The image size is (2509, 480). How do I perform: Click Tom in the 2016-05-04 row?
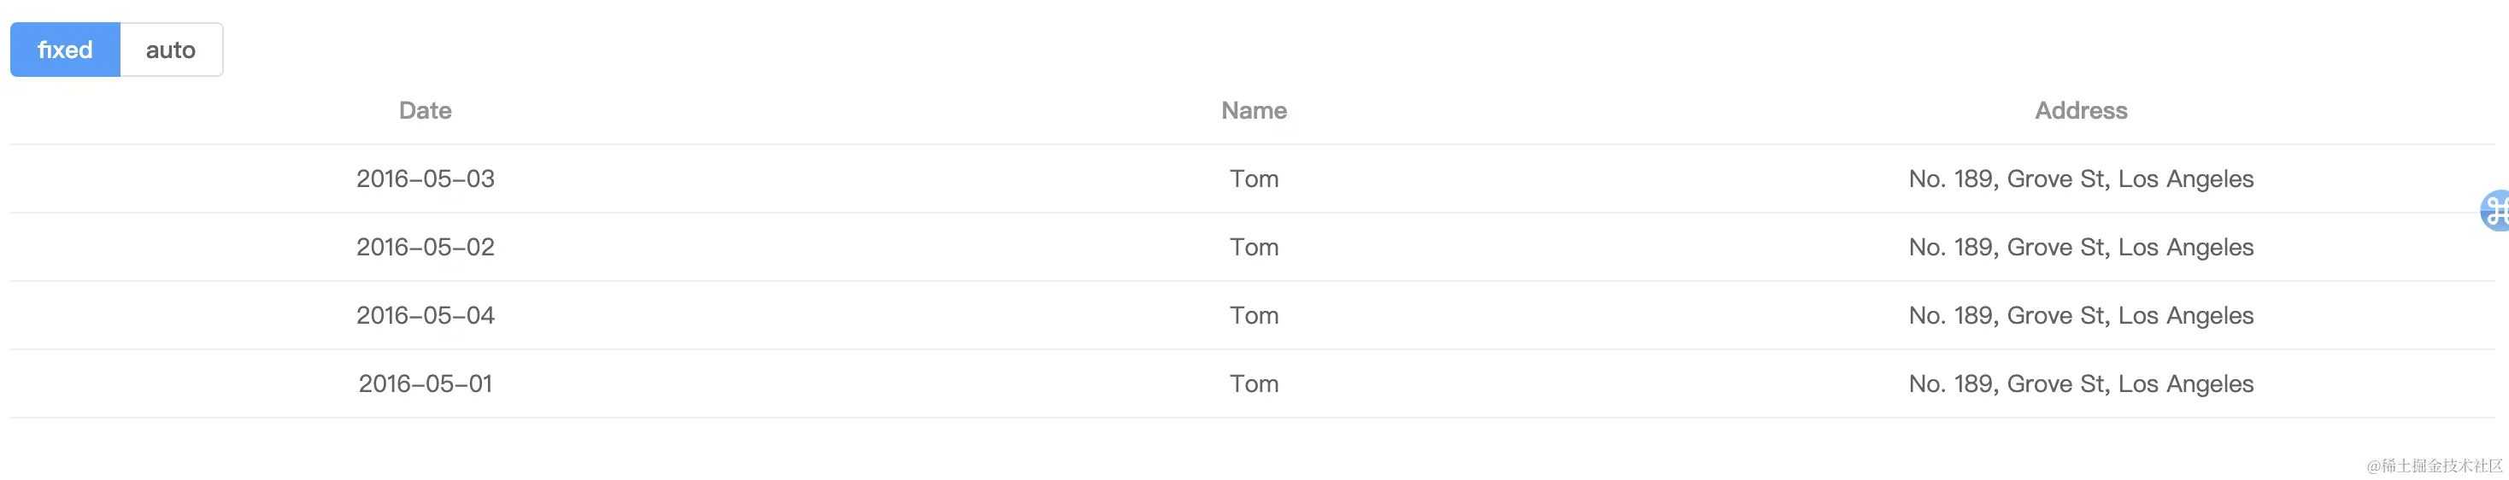coord(1254,315)
